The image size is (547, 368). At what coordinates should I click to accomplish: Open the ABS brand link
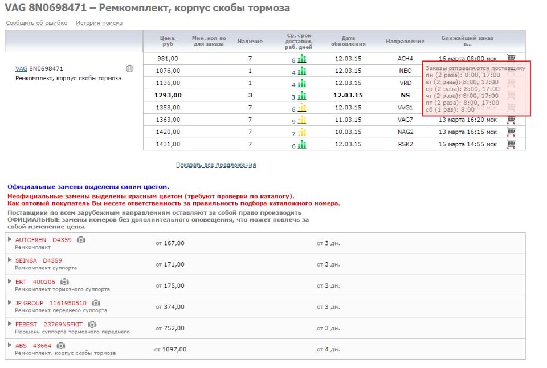(x=21, y=346)
